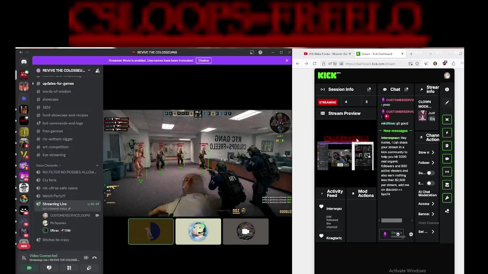Click the Discord screen share button
The height and width of the screenshot is (274, 488).
point(49,268)
